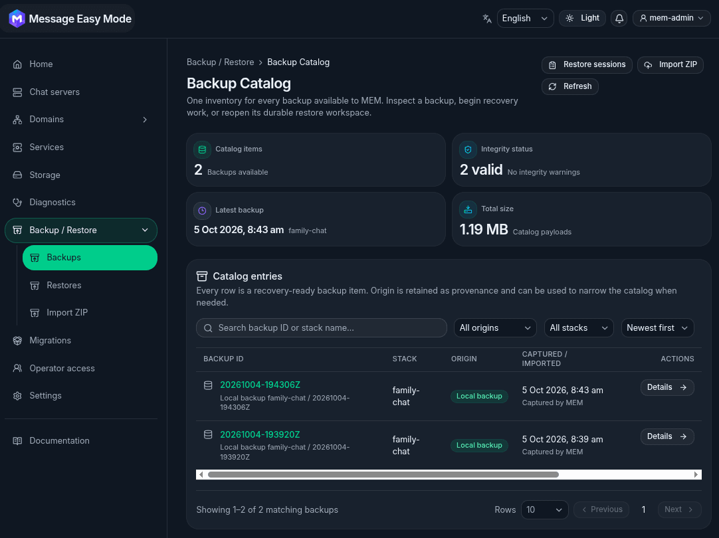This screenshot has width=719, height=538.
Task: Click the Catalog items database icon
Action: click(x=202, y=149)
